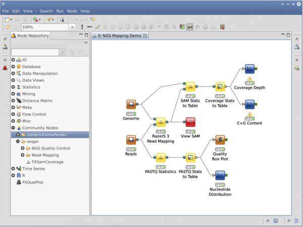Open the zoom percentage dropdown
303x227 pixels.
72,27
